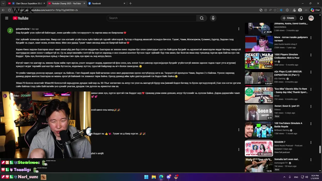This screenshot has height=181, width=322.
Task: Open File Explorer from the taskbar
Action: tap(154, 177)
